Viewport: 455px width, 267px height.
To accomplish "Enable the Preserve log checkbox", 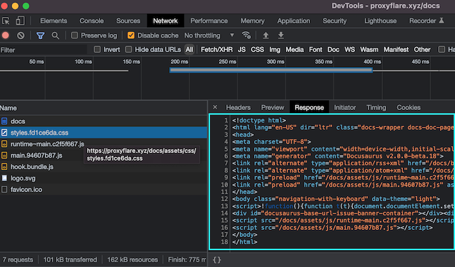I will 75,35.
